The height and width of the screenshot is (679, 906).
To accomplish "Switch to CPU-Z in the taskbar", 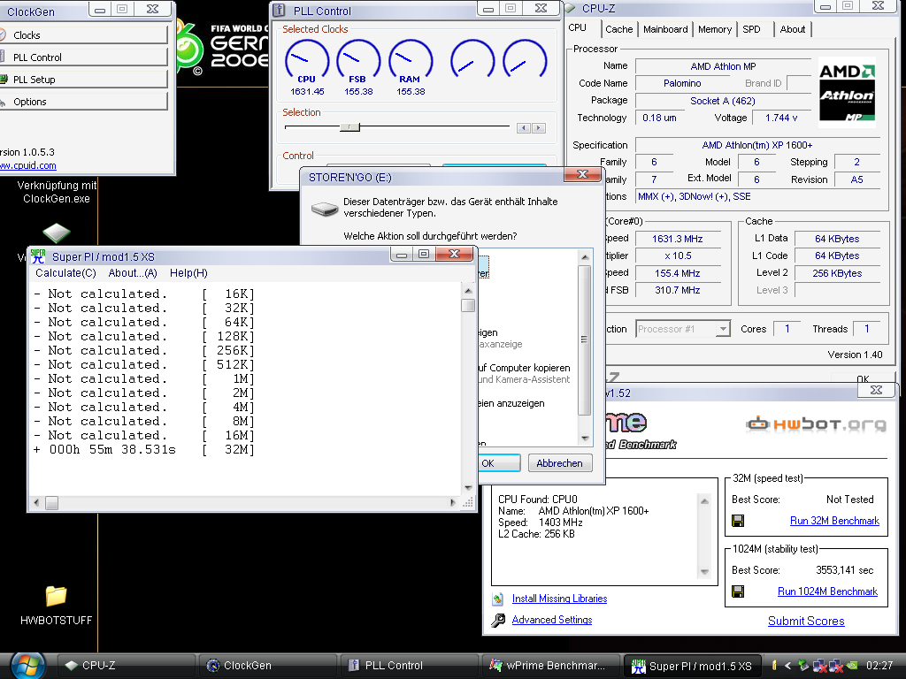I will coord(127,665).
